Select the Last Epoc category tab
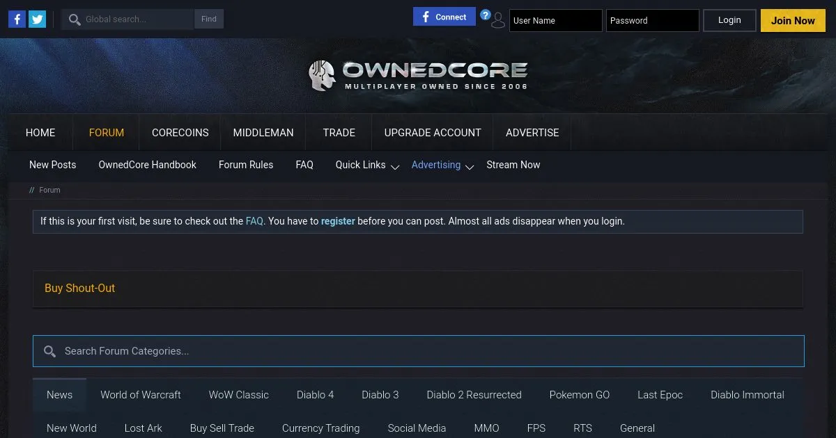Screen dimensions: 836x438 pos(660,395)
